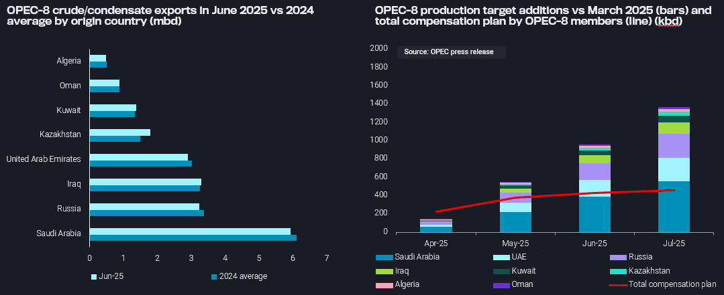
Task: Click the 'Saudi Arabia' axis label in exports chart
Action: [x=59, y=233]
